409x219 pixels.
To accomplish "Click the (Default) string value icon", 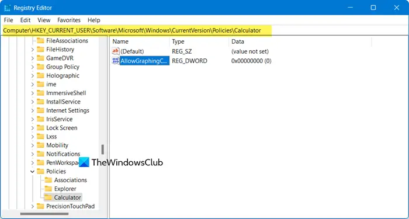I will 115,51.
